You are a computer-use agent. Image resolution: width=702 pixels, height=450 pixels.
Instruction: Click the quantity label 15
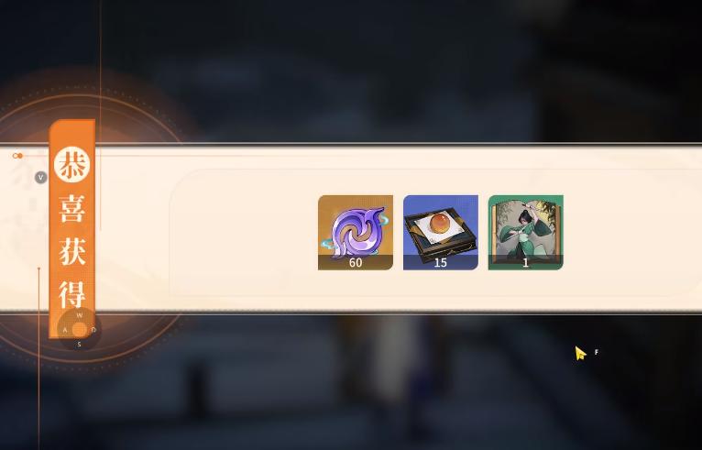(x=441, y=263)
